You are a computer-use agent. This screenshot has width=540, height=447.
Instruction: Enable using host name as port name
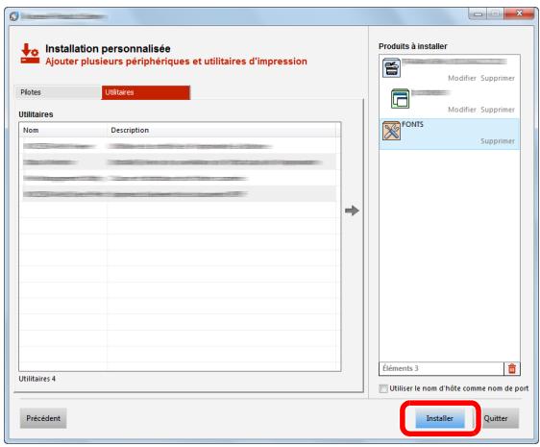tap(383, 388)
